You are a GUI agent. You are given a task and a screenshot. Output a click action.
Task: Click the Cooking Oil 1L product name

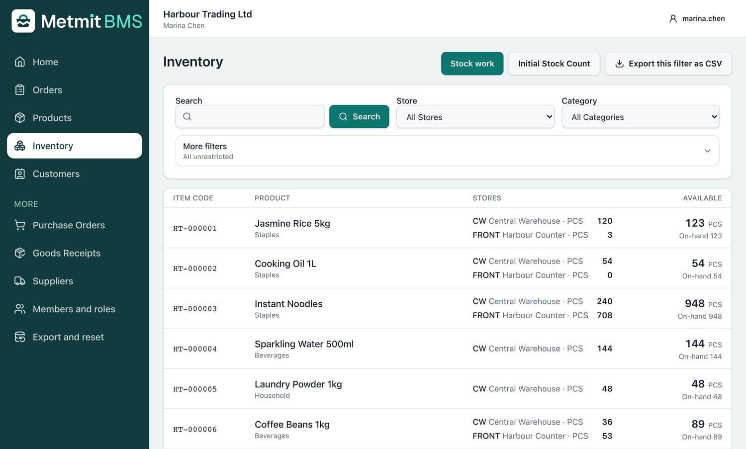[x=285, y=264]
